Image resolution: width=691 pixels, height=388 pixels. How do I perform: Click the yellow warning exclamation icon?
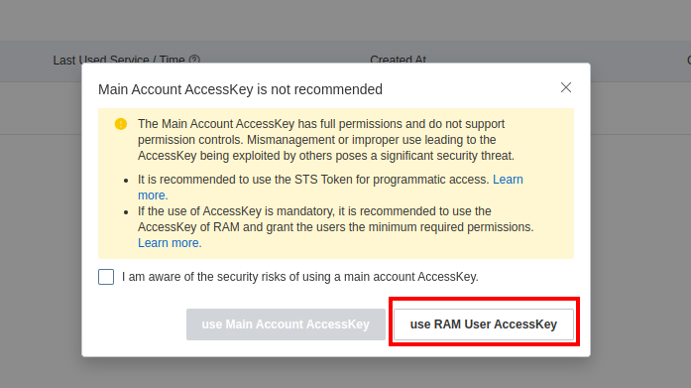pyautogui.click(x=121, y=124)
